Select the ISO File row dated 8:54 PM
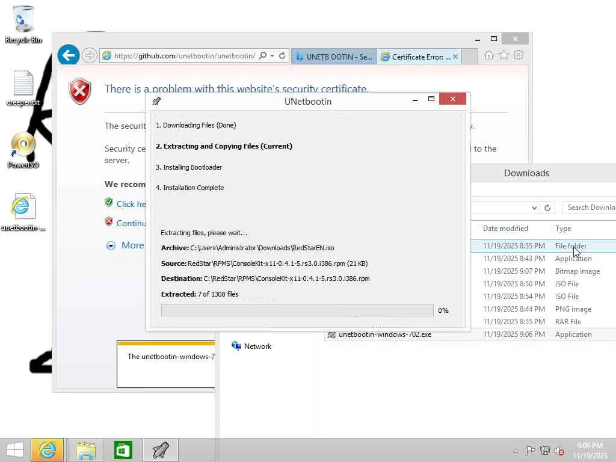Screen dimensions: 616x462 (x=543, y=296)
